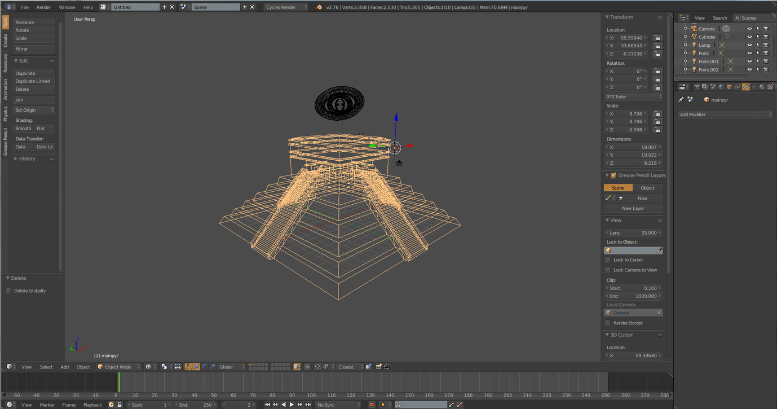
Task: Open the Add Modifier dropdown
Action: [x=725, y=115]
